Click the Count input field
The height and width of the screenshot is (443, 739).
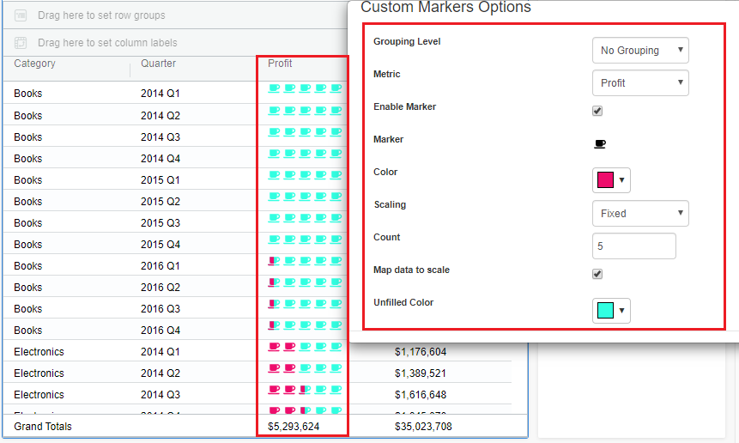point(633,246)
